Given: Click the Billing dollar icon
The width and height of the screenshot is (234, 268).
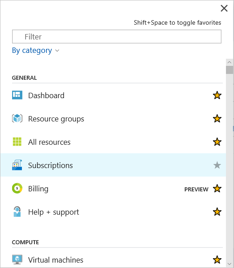Looking at the screenshot, I should click(17, 188).
